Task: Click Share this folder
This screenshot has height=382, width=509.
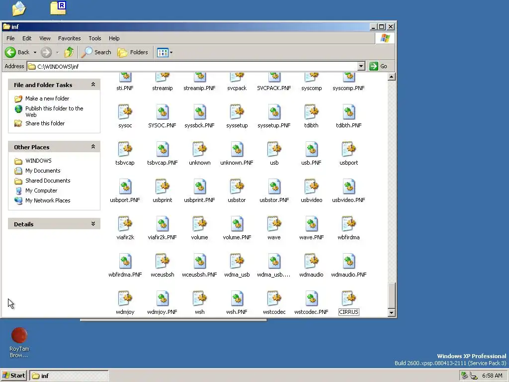Action: coord(45,123)
